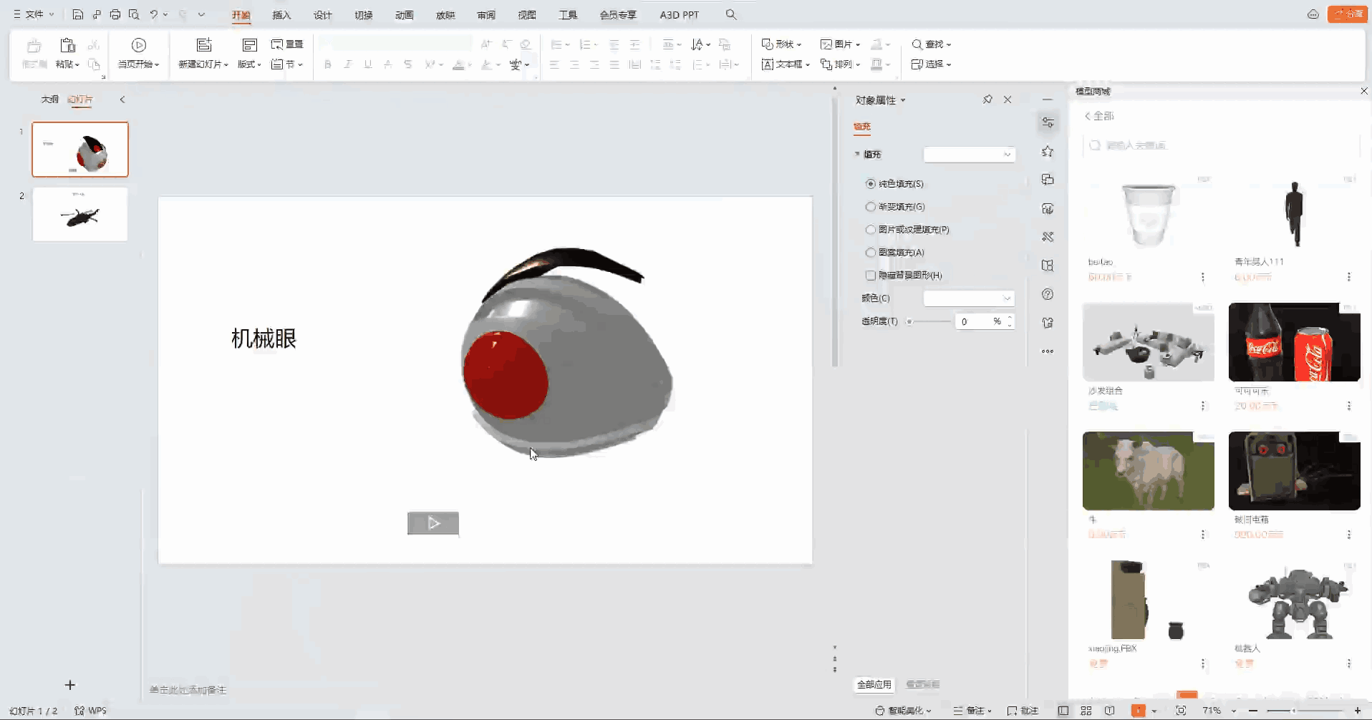Viewport: 1372px width, 720px height.
Task: Go back to All in model store
Action: pyautogui.click(x=1099, y=116)
